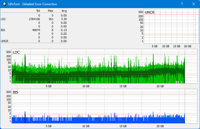Click the 500 scale label on BIS axis
200x129 pixels.
(9, 92)
